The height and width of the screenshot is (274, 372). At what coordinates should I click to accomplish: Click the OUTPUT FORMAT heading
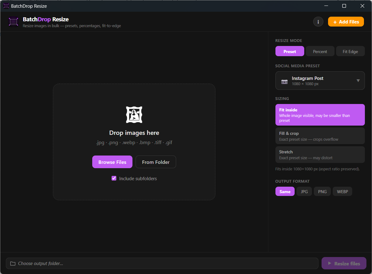click(292, 181)
